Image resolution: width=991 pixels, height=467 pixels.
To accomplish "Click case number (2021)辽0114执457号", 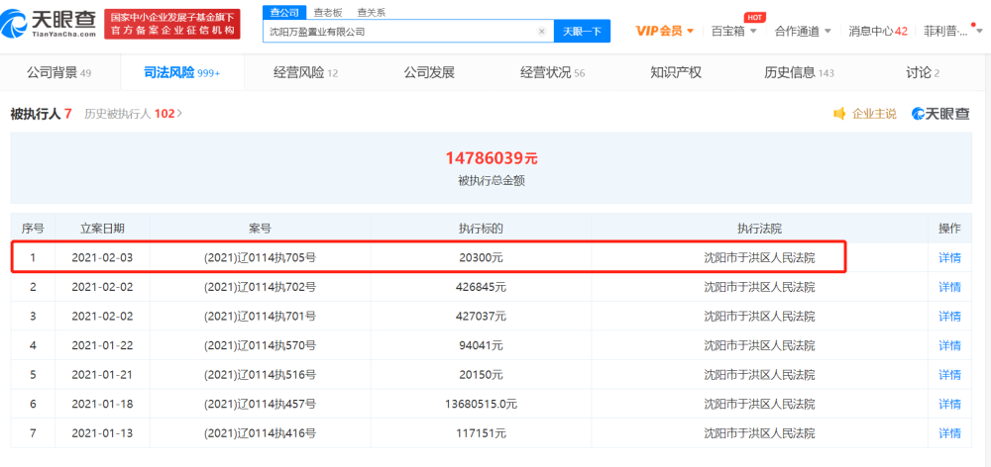I will pyautogui.click(x=260, y=404).
